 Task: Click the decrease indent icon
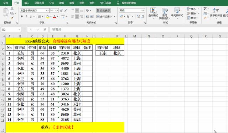click(x=87, y=17)
